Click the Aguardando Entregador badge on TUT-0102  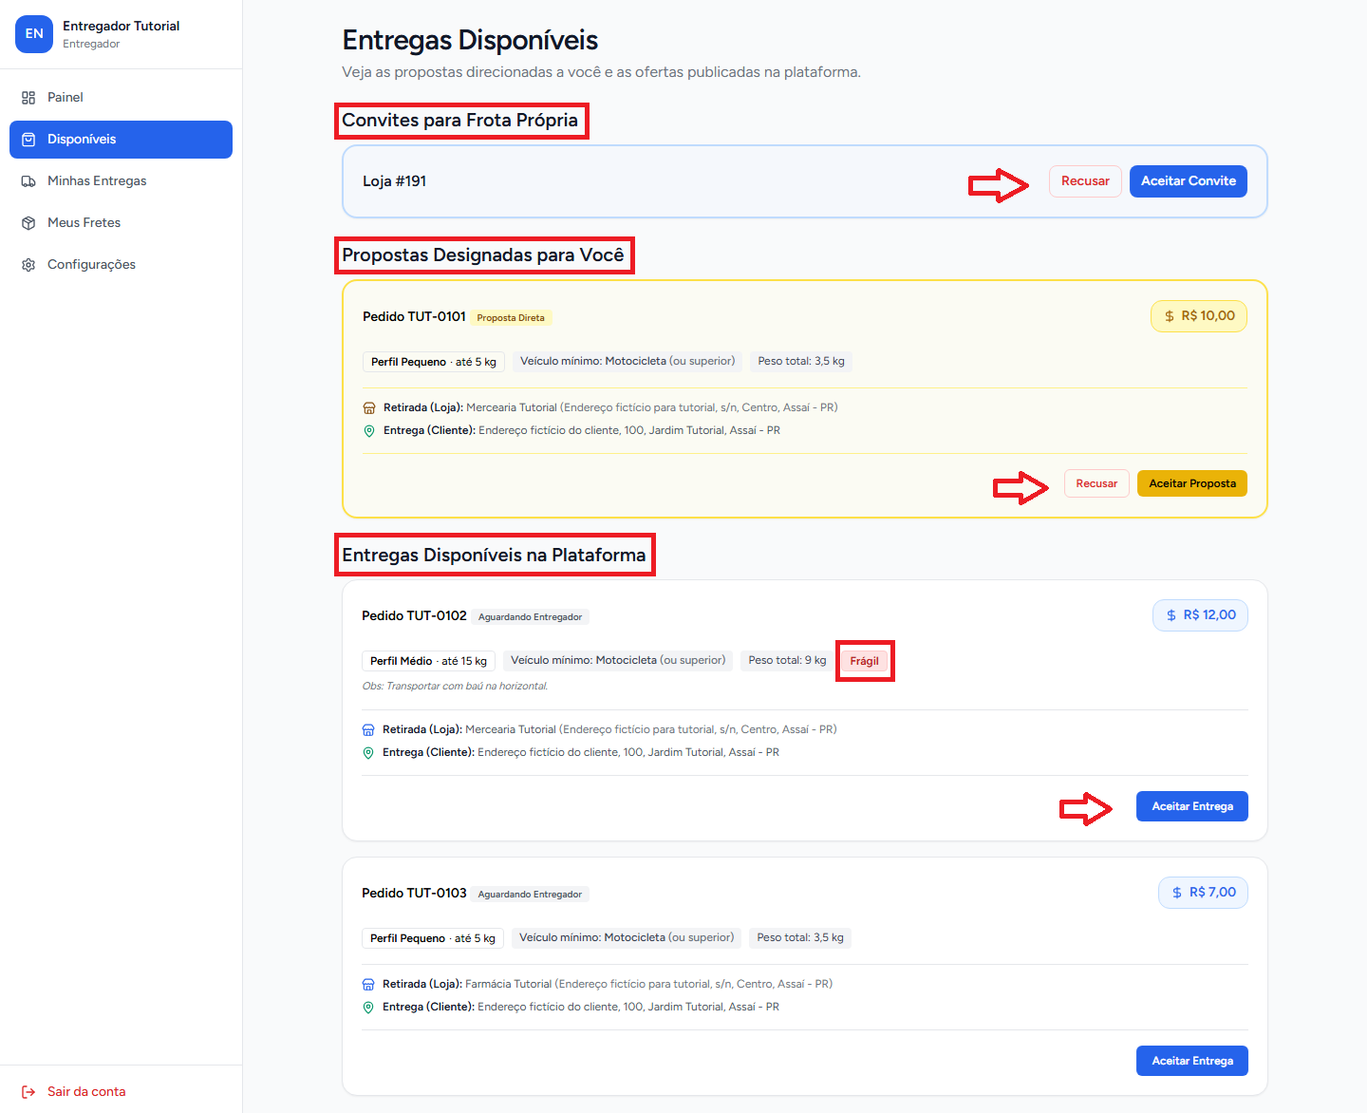point(530,617)
